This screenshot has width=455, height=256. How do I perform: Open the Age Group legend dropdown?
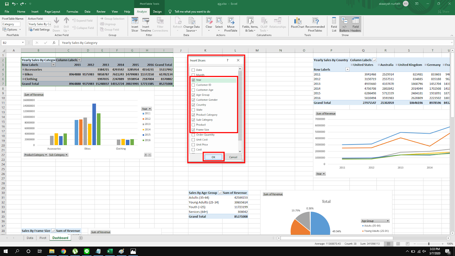tap(388, 221)
